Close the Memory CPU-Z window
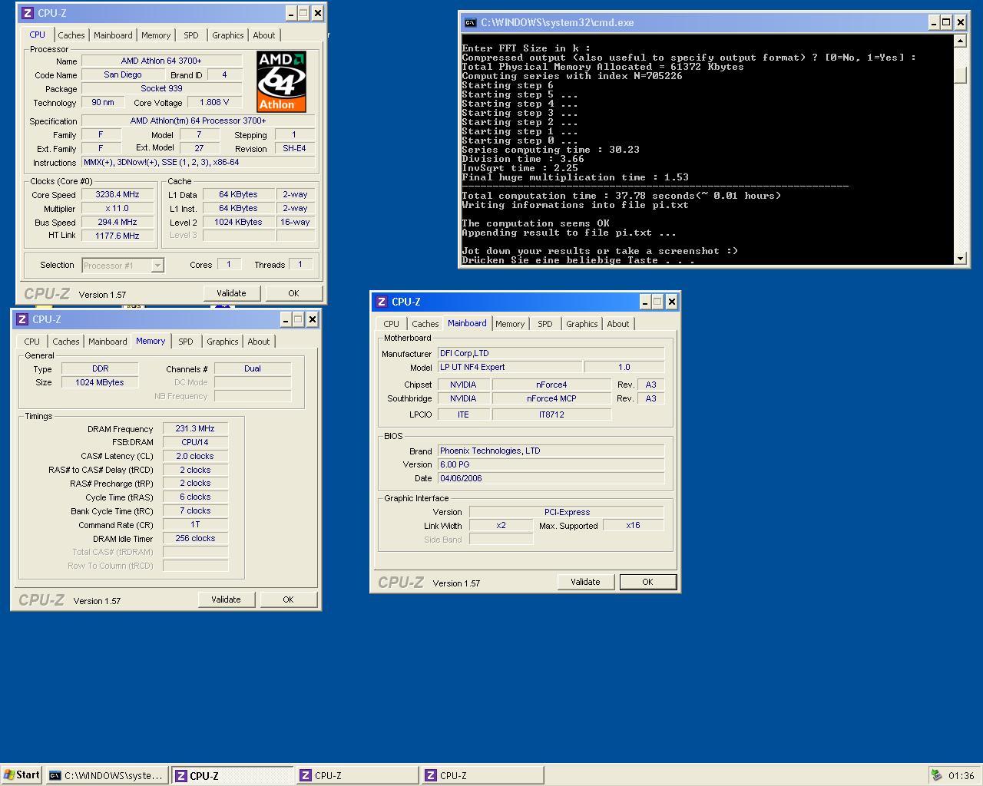Screen dimensions: 983x786 pyautogui.click(x=312, y=319)
